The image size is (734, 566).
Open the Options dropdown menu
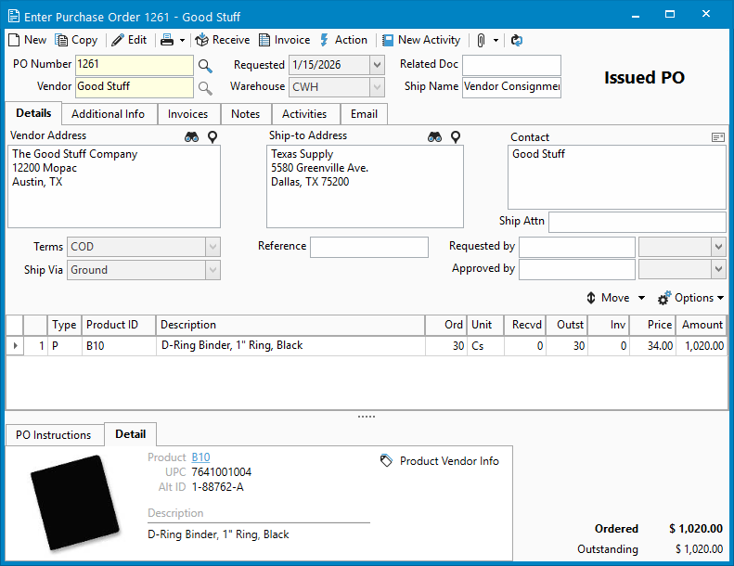point(691,298)
